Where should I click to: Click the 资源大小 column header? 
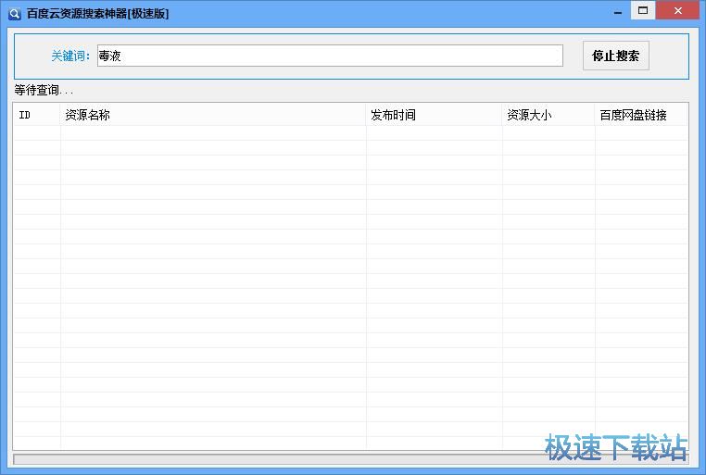click(x=548, y=115)
